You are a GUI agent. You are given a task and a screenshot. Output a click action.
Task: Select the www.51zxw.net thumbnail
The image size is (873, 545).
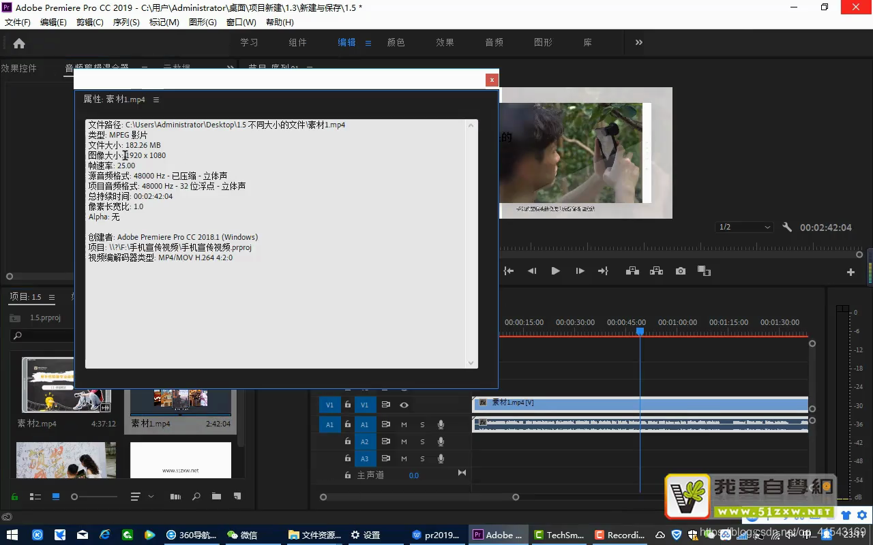(x=181, y=461)
